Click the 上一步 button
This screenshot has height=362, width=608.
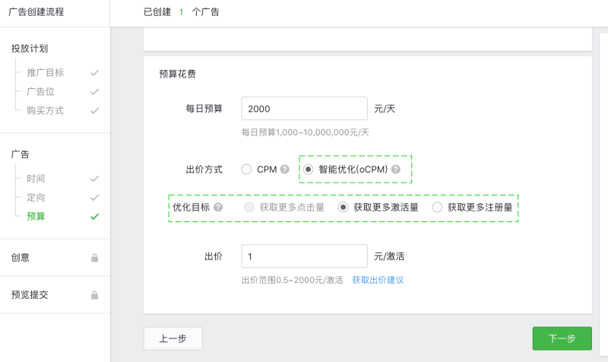(173, 338)
